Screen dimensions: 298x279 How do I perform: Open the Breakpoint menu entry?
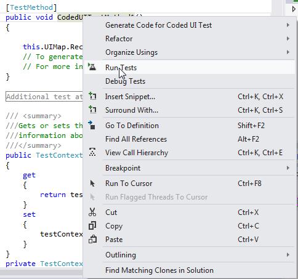190,168
